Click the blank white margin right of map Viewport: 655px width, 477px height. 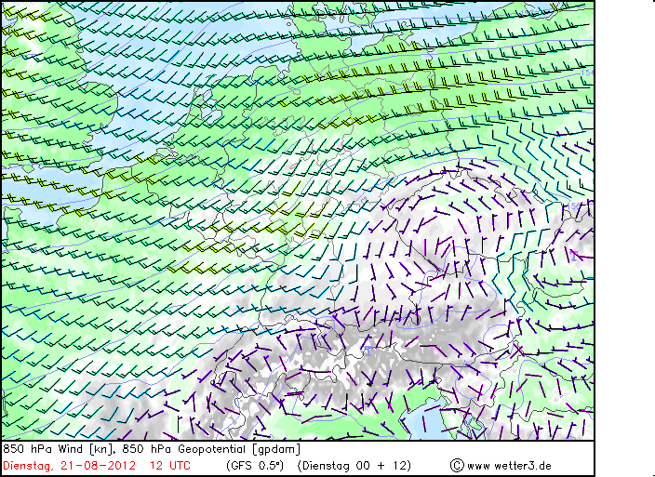coord(624,232)
